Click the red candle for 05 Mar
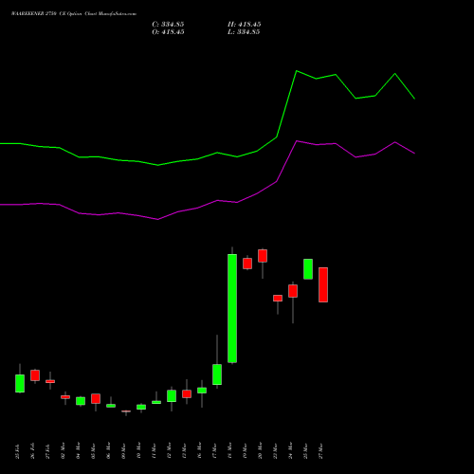 point(96,398)
